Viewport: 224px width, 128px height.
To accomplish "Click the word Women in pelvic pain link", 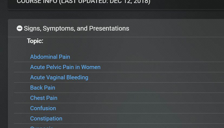I will click(91, 67).
